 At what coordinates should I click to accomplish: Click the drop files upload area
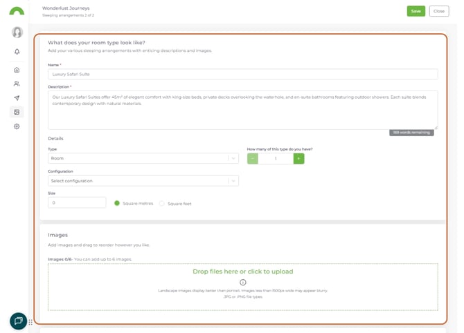[242, 286]
